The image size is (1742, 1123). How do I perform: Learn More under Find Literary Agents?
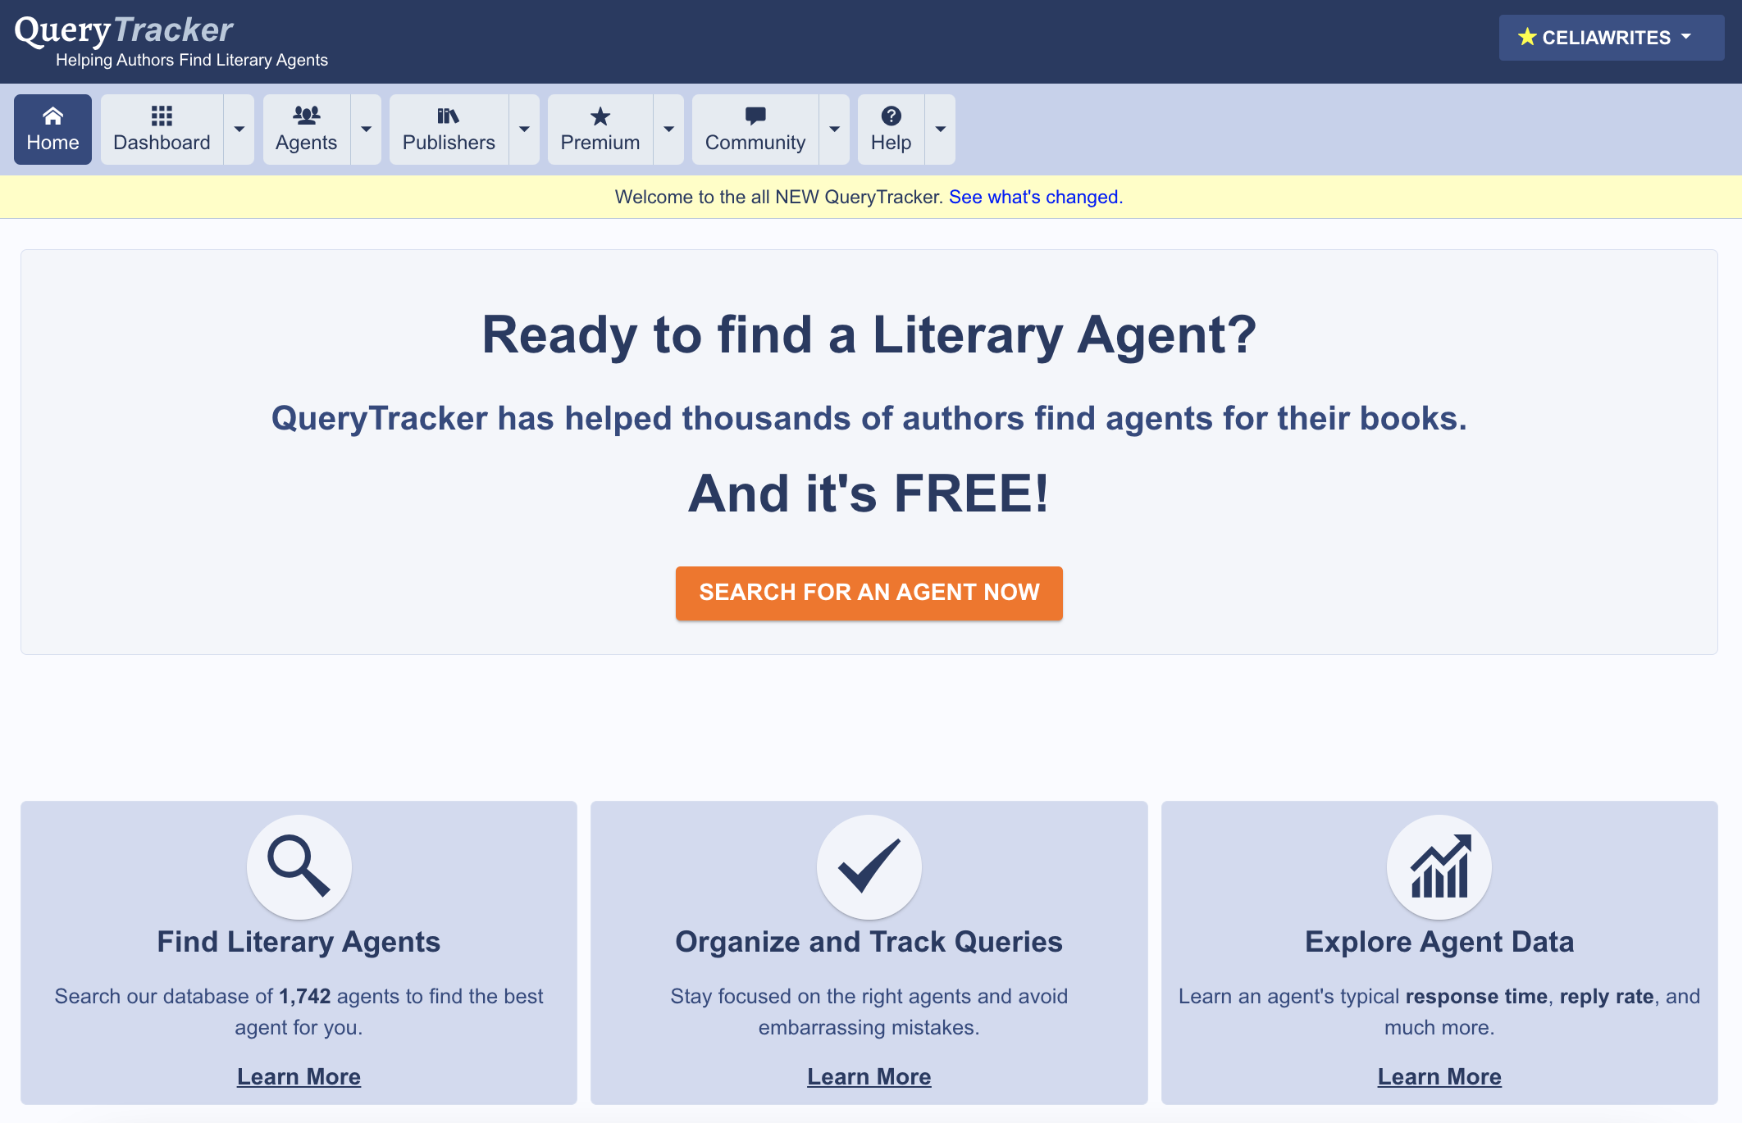(x=299, y=1076)
